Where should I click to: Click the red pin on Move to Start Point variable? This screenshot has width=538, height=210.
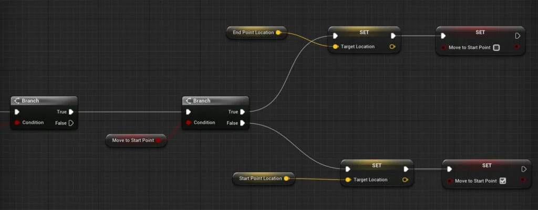tap(158, 140)
